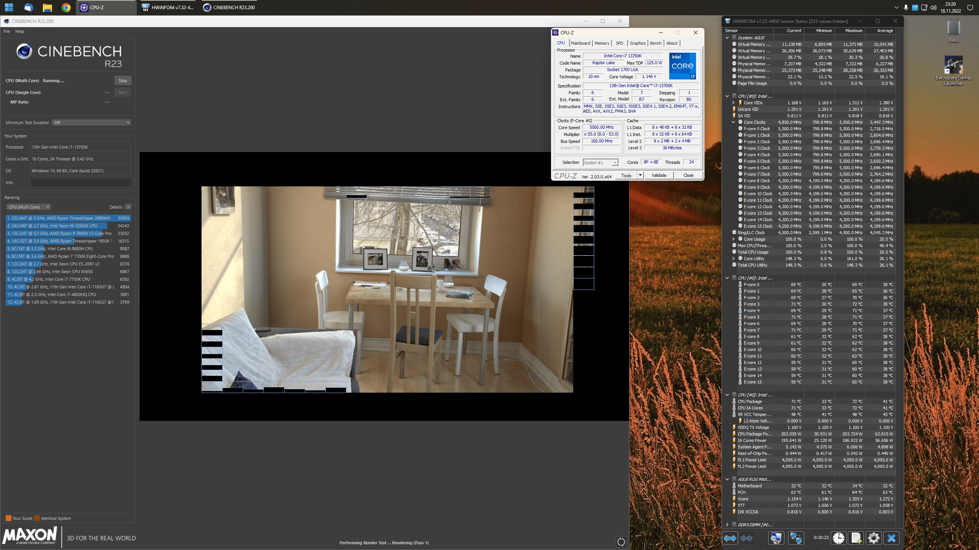This screenshot has width=979, height=550.
Task: Open the Cinebench File menu
Action: (x=7, y=31)
